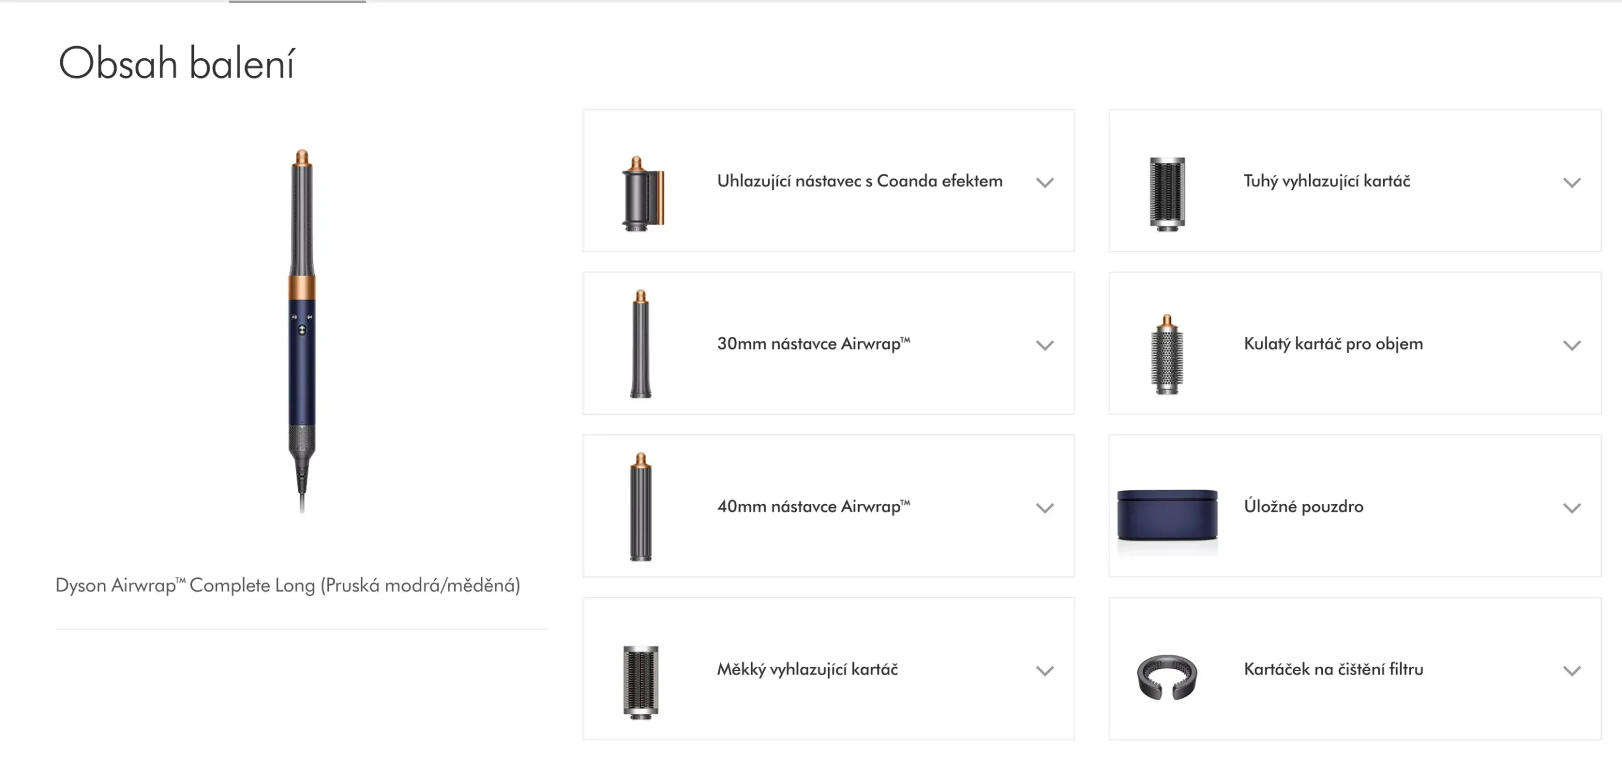Expand the Kartáček na čištění filtru chevron
Screen dimensions: 1622x758
1572,671
